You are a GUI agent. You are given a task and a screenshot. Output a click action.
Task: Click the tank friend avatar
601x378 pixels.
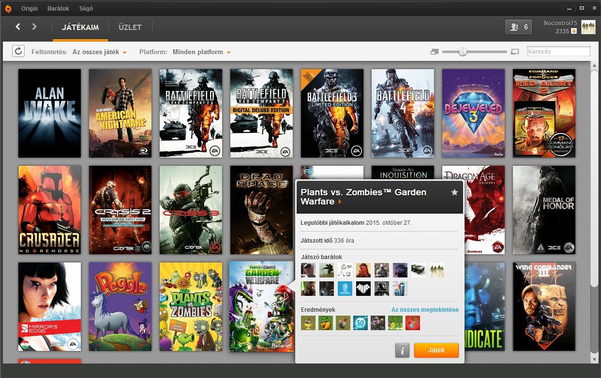pos(419,270)
